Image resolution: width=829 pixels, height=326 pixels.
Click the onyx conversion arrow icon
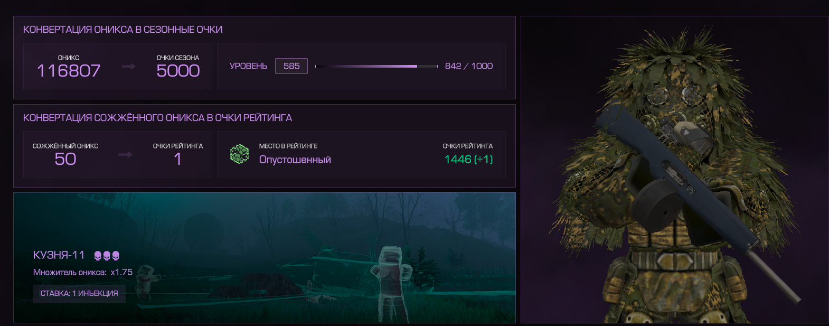(129, 67)
